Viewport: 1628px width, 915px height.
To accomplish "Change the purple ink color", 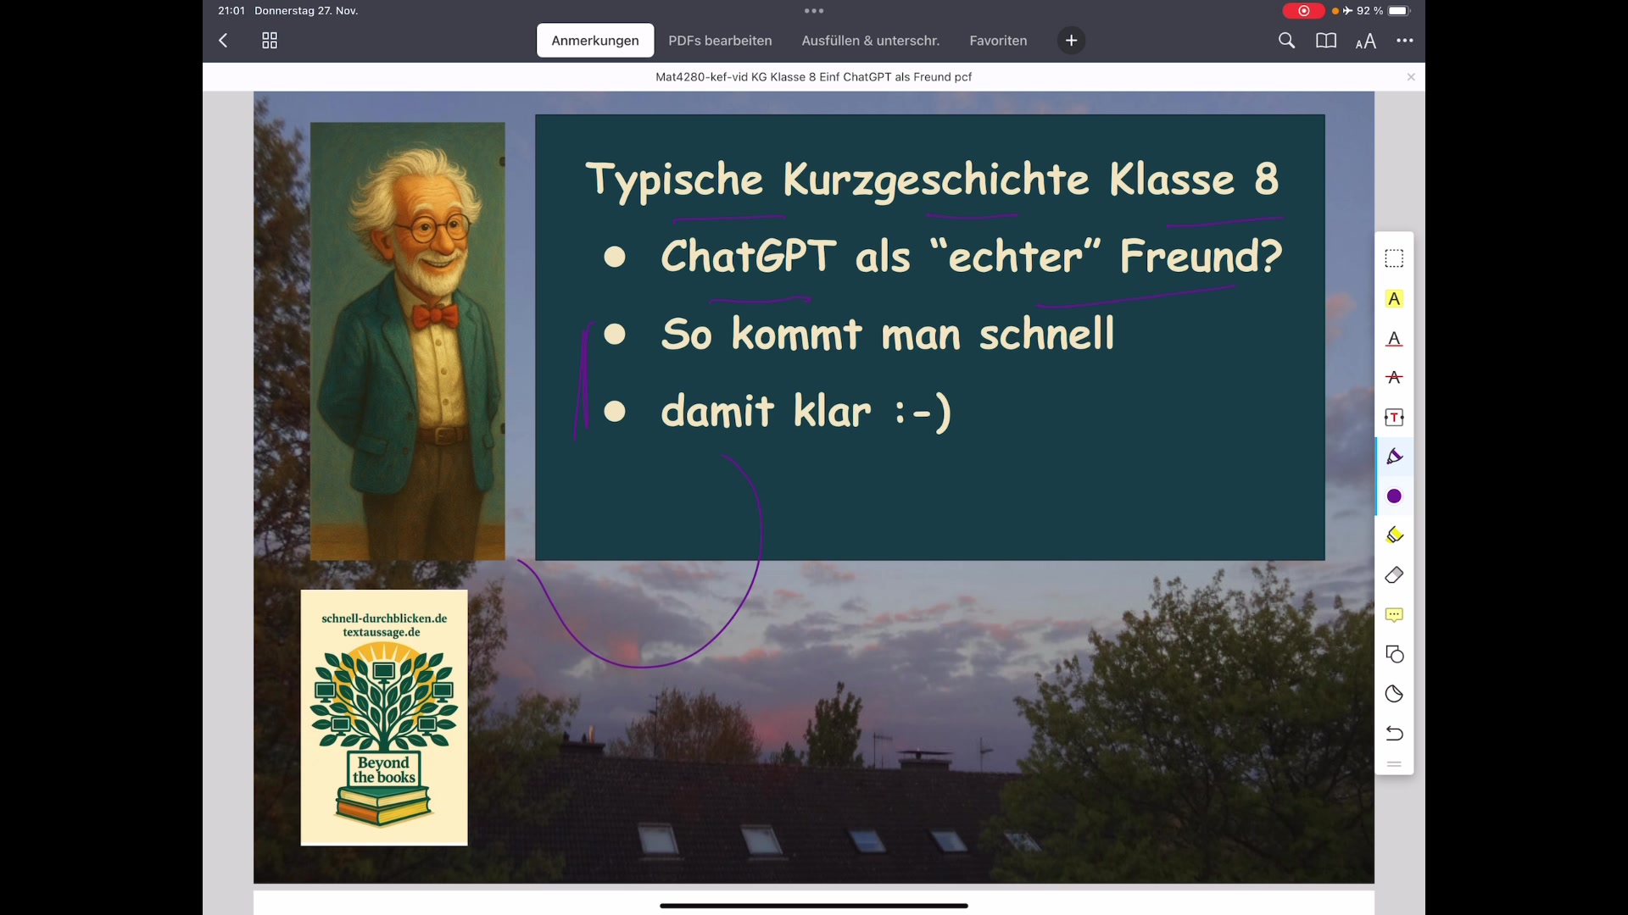I will 1395,496.
